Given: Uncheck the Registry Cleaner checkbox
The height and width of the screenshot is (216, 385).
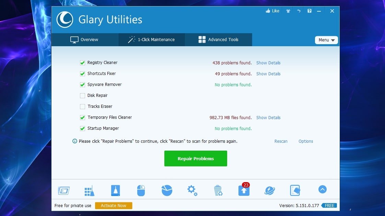Looking at the screenshot, I should [x=82, y=63].
